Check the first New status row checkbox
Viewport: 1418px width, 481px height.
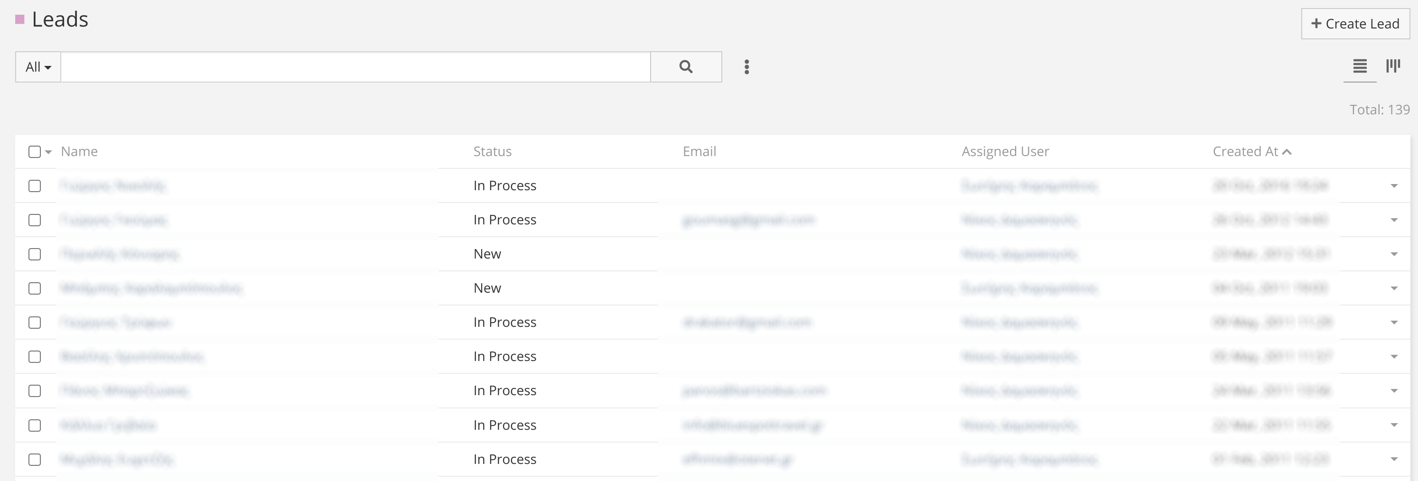(x=35, y=254)
